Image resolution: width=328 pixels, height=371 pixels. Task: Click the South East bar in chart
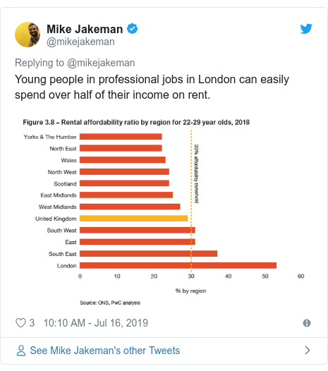pos(148,254)
